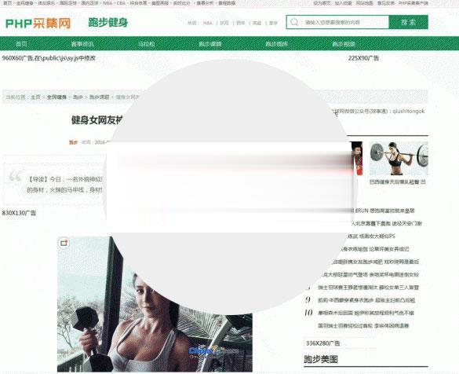Open the PHP采集网 site logo
Screen dimensions: 459x374
click(38, 23)
